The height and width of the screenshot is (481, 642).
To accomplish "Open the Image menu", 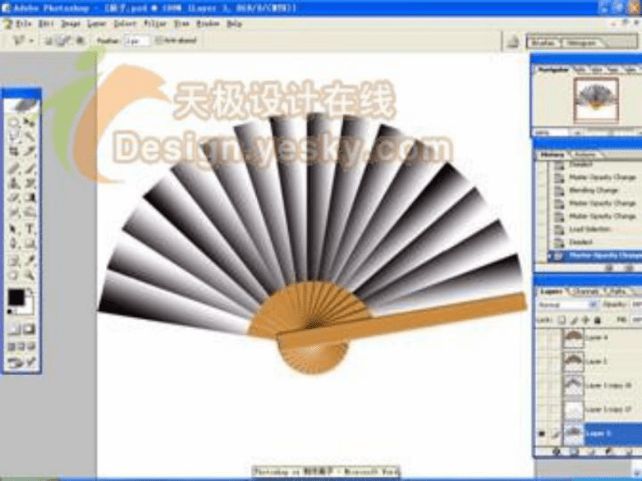I will click(x=70, y=24).
